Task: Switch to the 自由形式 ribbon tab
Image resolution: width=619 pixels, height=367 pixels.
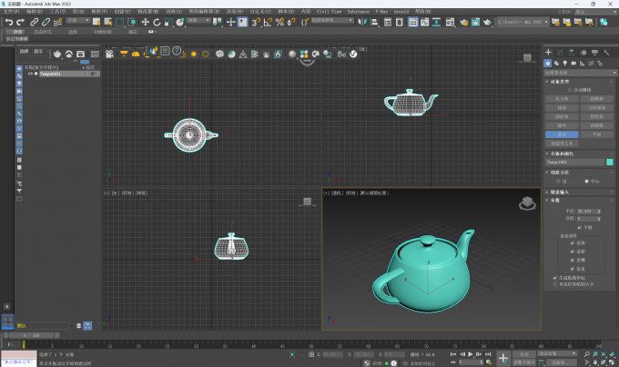Action: [43, 32]
